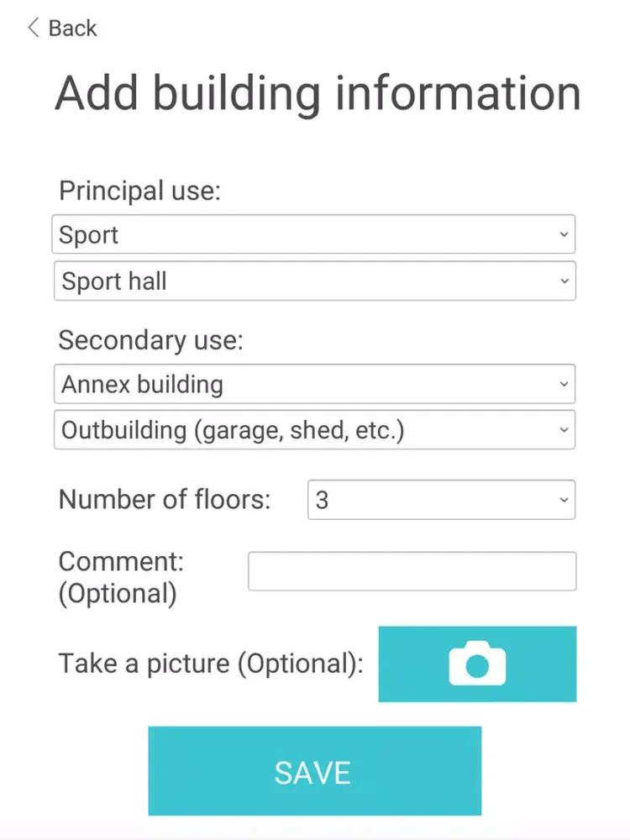Open the Sport hall subtype dropdown
This screenshot has width=630, height=840.
pyautogui.click(x=315, y=281)
